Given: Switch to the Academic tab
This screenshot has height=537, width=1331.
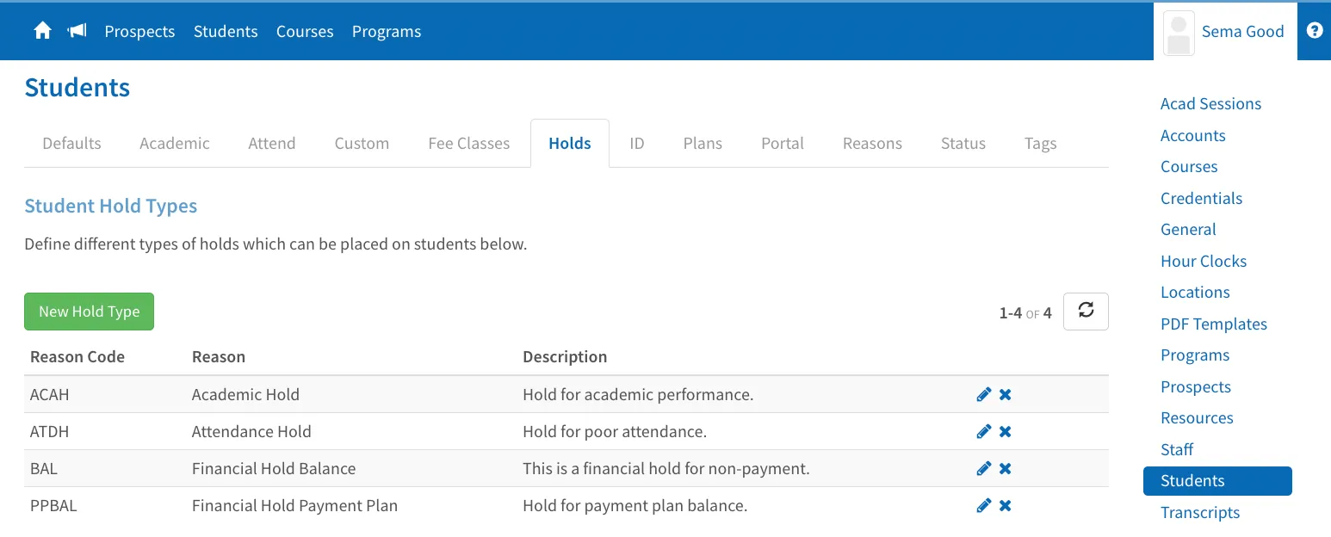Looking at the screenshot, I should [175, 143].
